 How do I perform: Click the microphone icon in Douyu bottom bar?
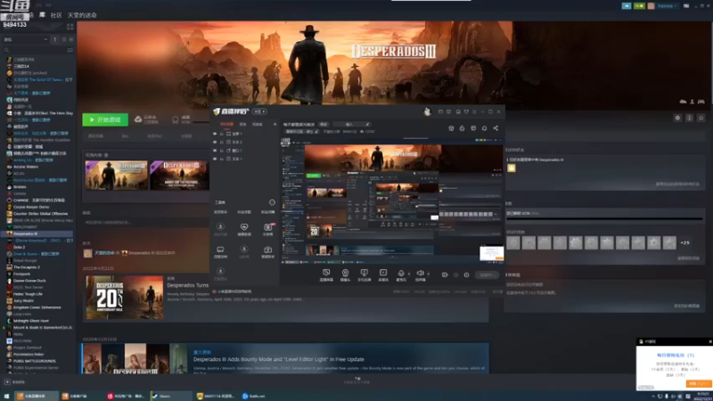pyautogui.click(x=401, y=274)
